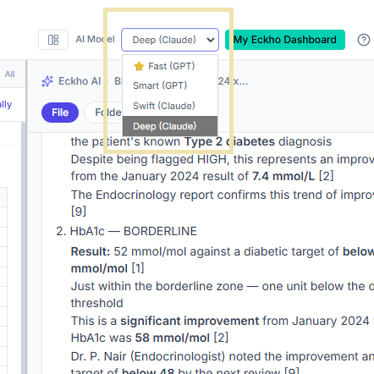Screen dimensions: 374x374
Task: Click citation [1] after mmol/mol target
Action: (138, 268)
